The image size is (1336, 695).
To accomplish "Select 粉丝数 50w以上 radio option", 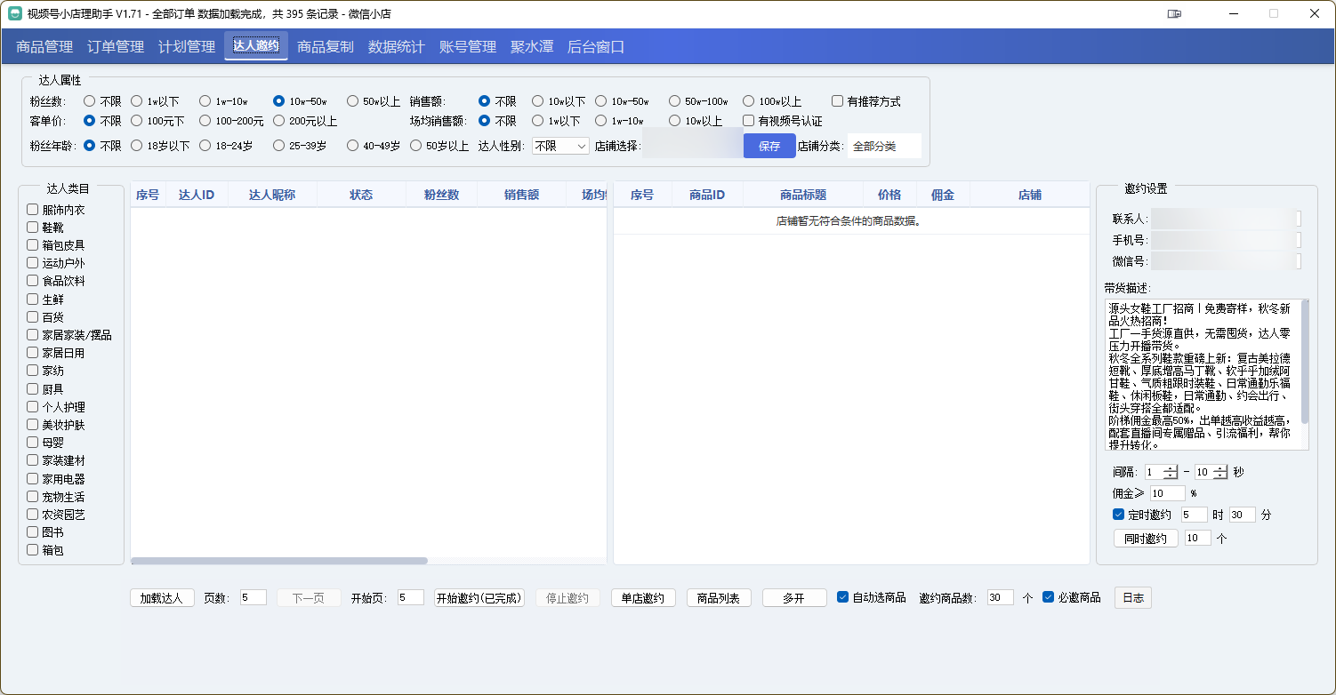I will click(x=353, y=101).
